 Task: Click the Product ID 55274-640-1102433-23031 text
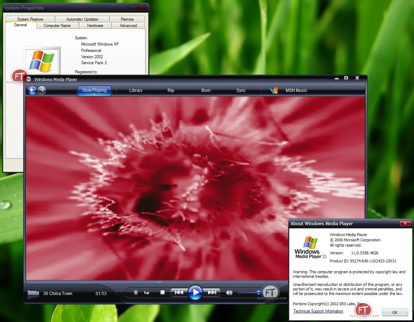[x=363, y=261]
